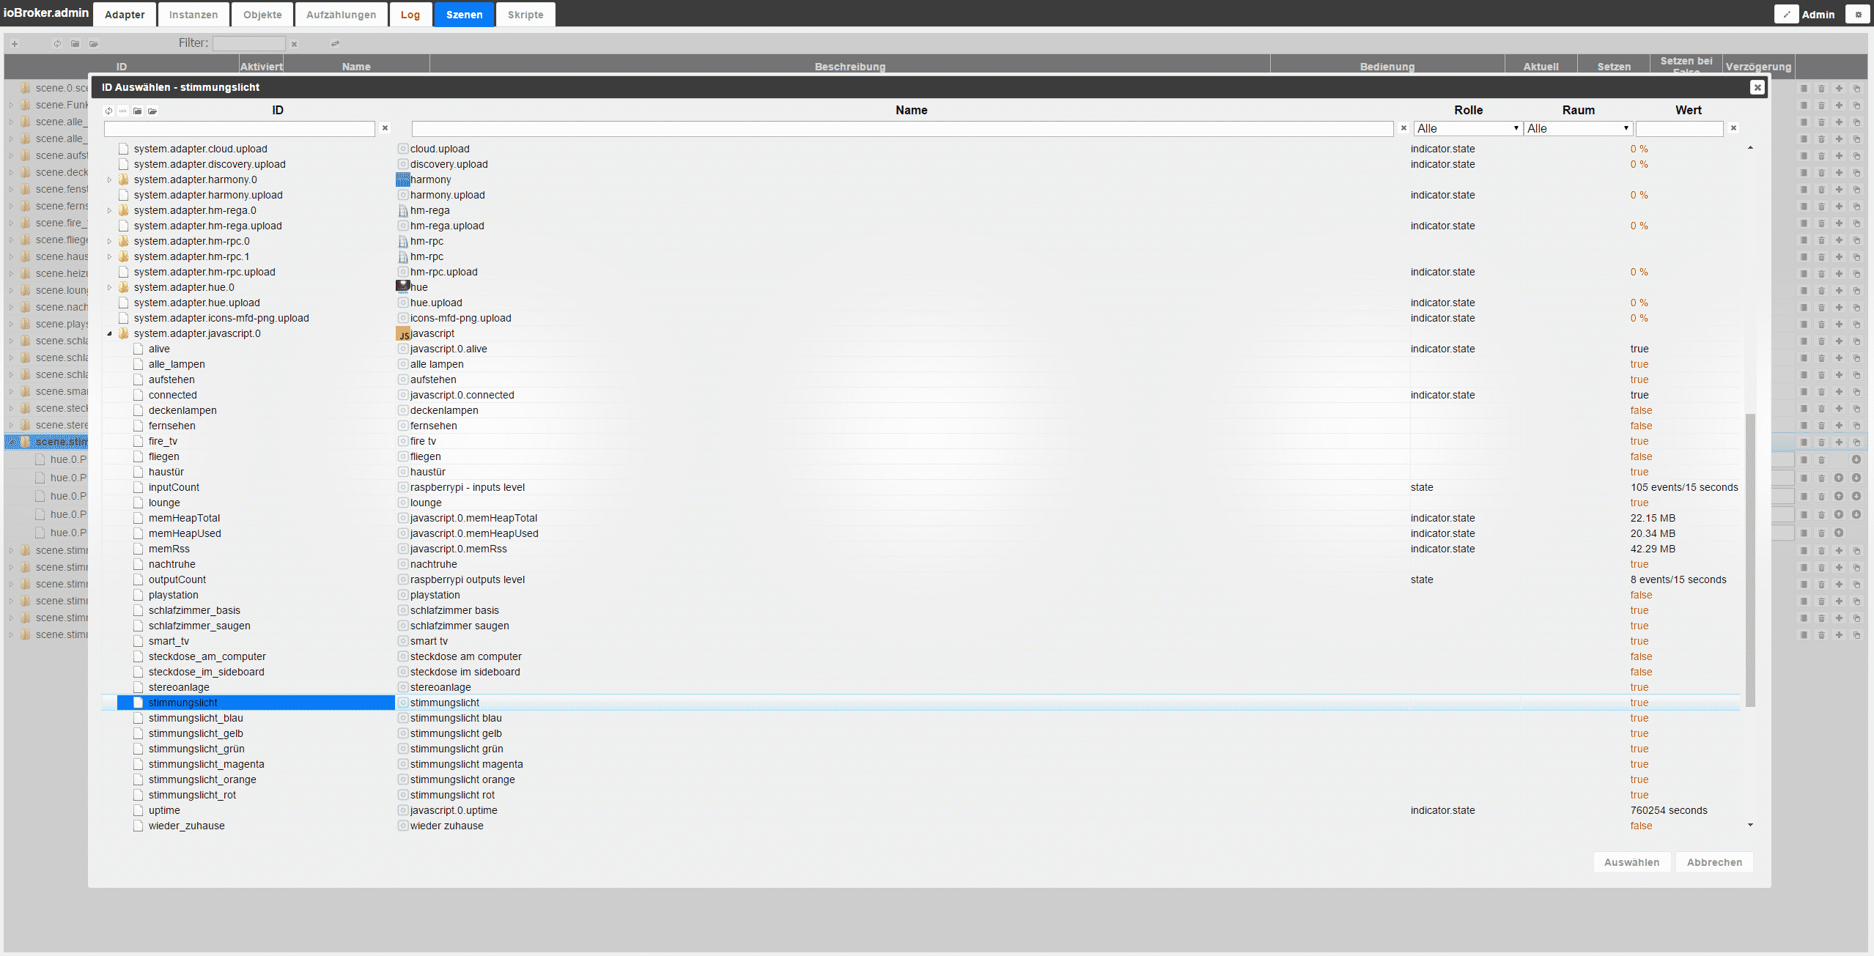Viewport: 1874px width, 956px height.
Task: Clear the Wert filter field
Action: point(1733,128)
